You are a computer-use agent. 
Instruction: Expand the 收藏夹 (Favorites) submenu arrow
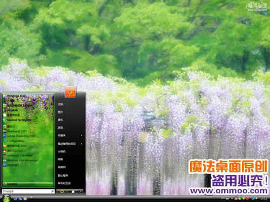(82, 135)
